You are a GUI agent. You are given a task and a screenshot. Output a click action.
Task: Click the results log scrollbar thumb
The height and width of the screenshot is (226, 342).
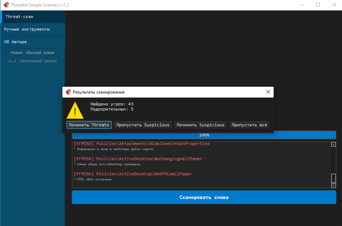tap(333, 178)
